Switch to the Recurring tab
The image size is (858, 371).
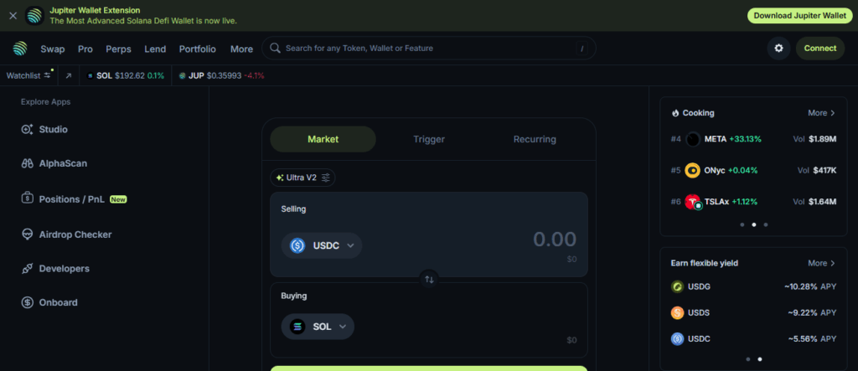[535, 140]
